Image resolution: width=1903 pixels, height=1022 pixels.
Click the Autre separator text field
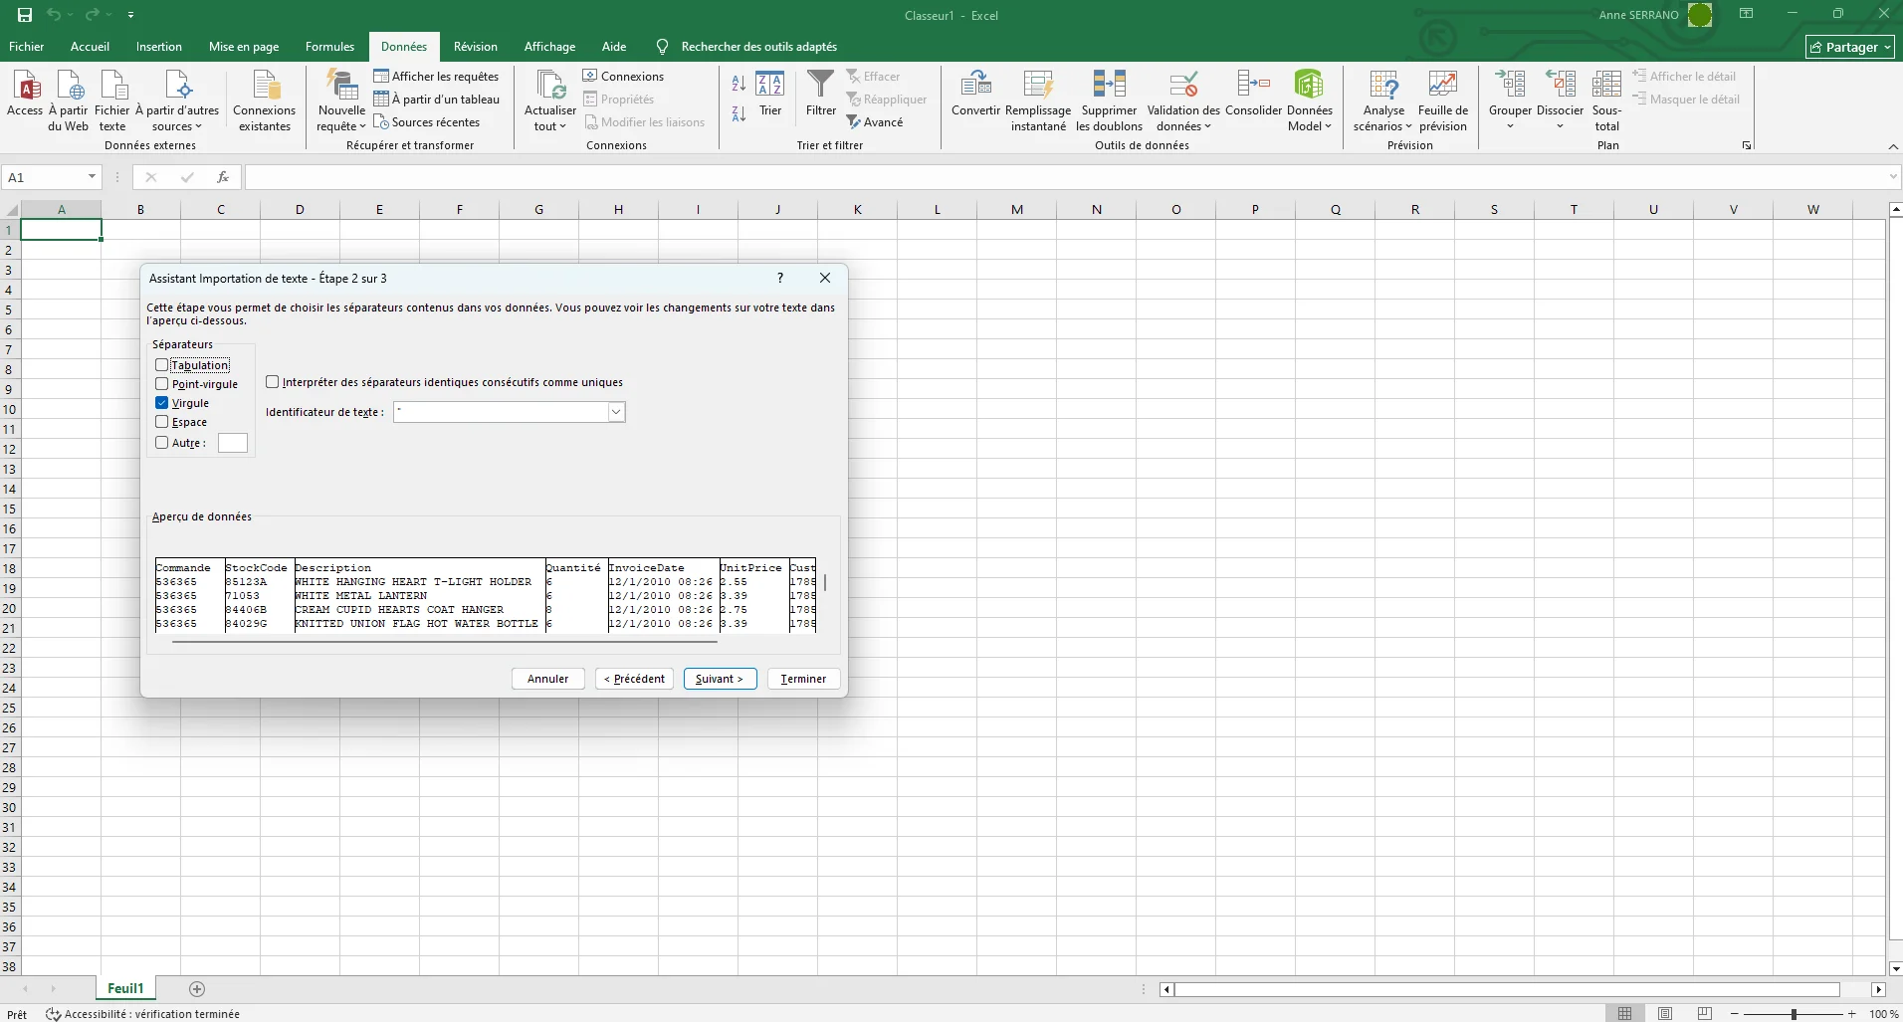point(233,443)
